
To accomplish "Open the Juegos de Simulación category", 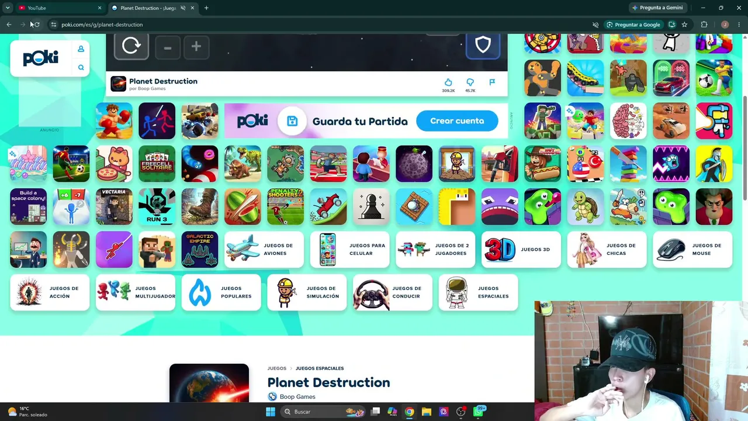I will click(x=307, y=292).
